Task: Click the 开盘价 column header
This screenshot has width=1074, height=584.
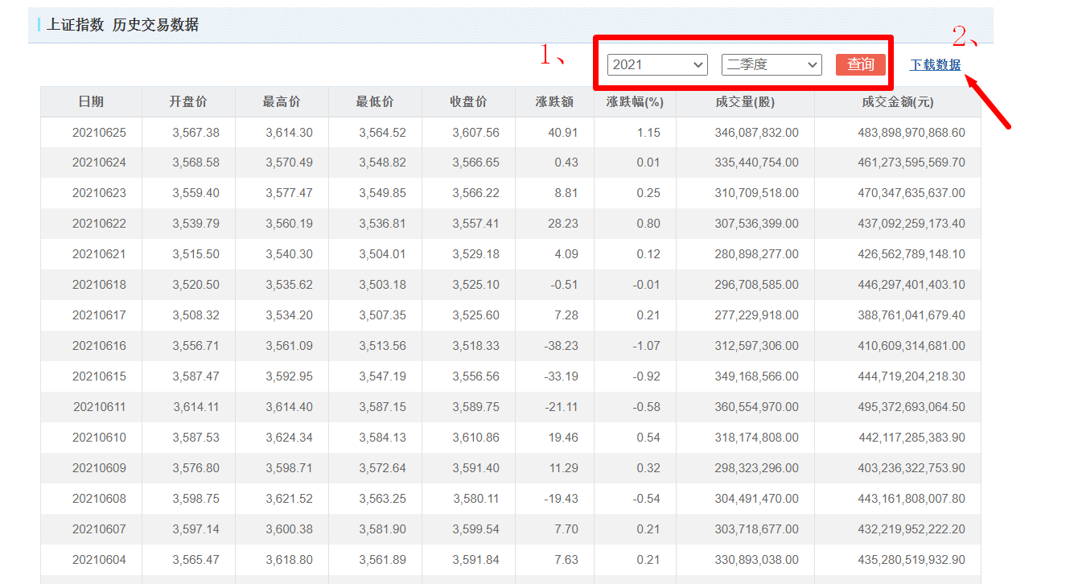Action: pyautogui.click(x=188, y=102)
